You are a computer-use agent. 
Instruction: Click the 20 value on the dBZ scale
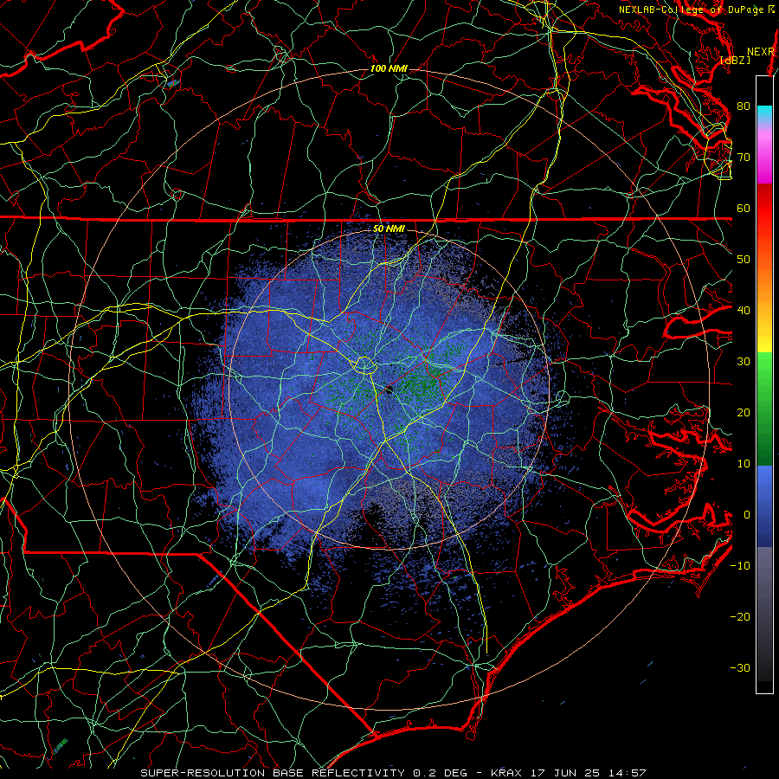[x=744, y=413]
